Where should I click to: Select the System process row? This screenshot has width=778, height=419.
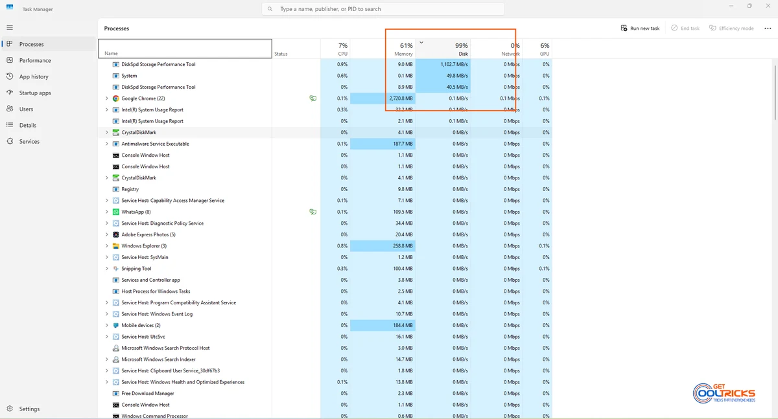tap(325, 76)
